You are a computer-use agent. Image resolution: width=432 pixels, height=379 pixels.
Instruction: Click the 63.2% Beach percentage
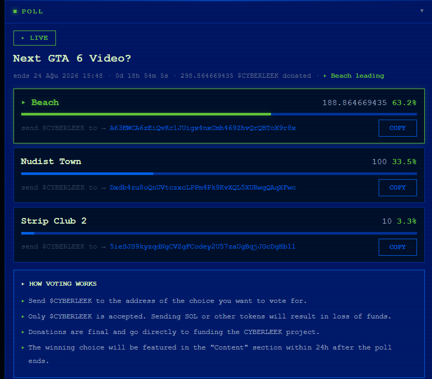(404, 103)
